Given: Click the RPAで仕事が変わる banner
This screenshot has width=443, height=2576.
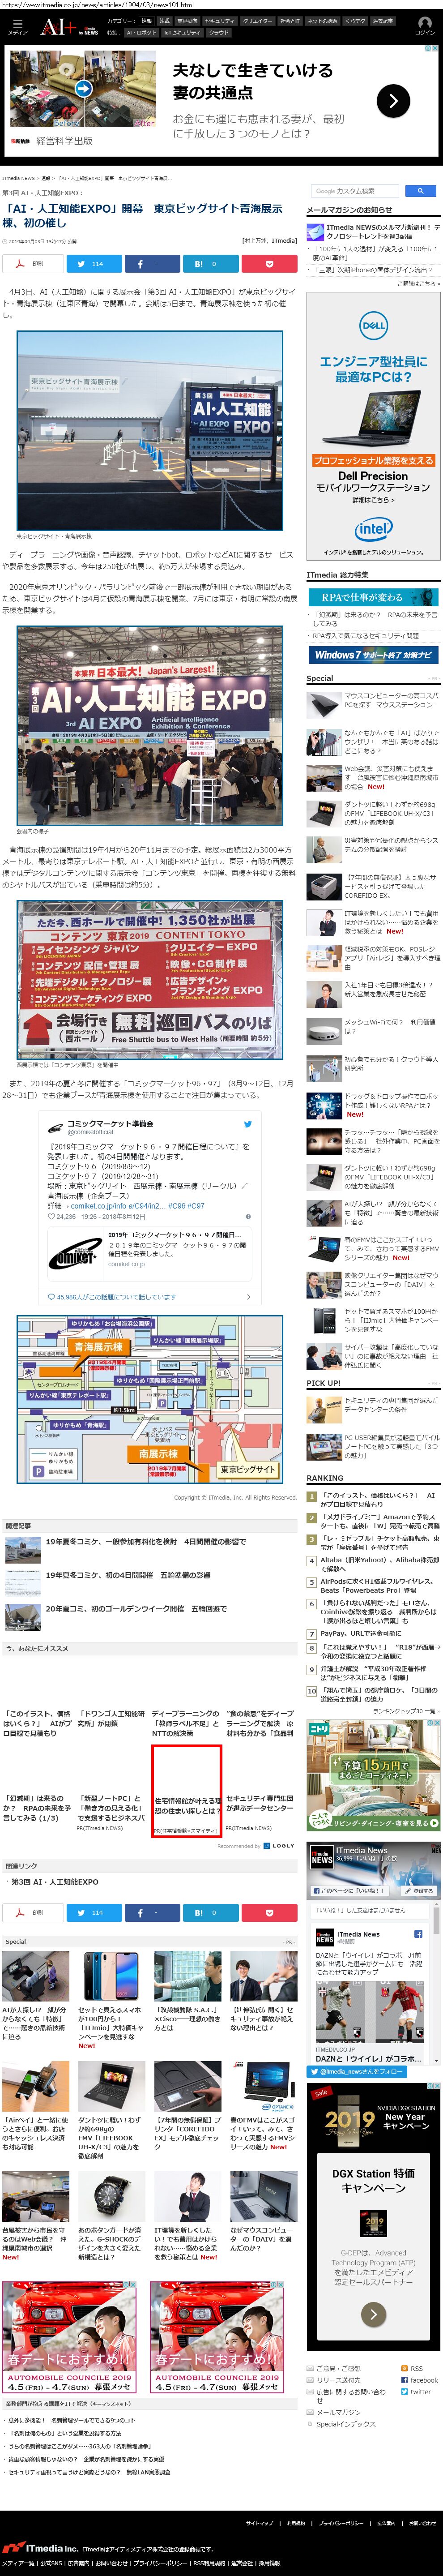Looking at the screenshot, I should coord(373,596).
